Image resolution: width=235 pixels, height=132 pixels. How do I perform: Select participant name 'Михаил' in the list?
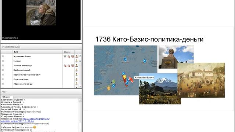pos(17,61)
